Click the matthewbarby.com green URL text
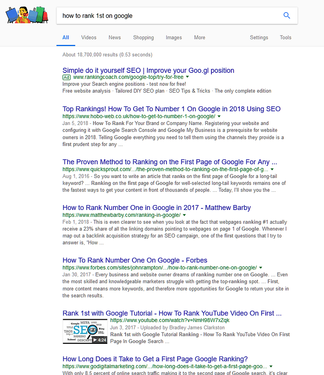The height and width of the screenshot is (375, 324). point(122,215)
